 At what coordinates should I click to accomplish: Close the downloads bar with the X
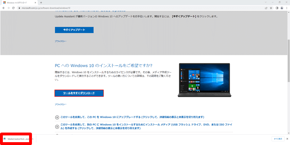(287, 139)
